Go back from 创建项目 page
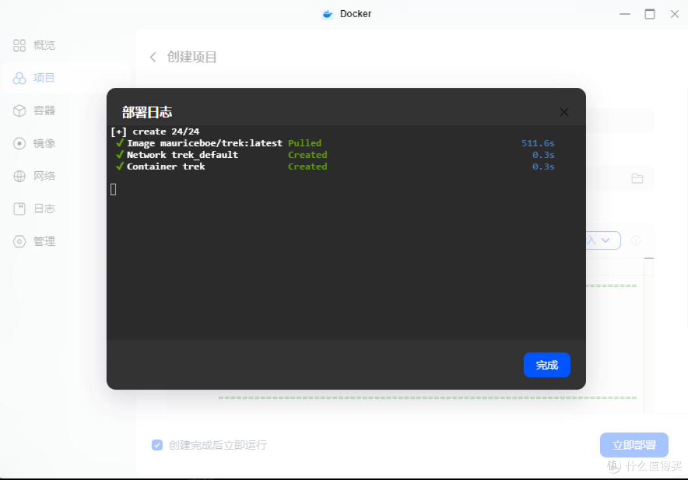This screenshot has width=688, height=480. click(153, 57)
